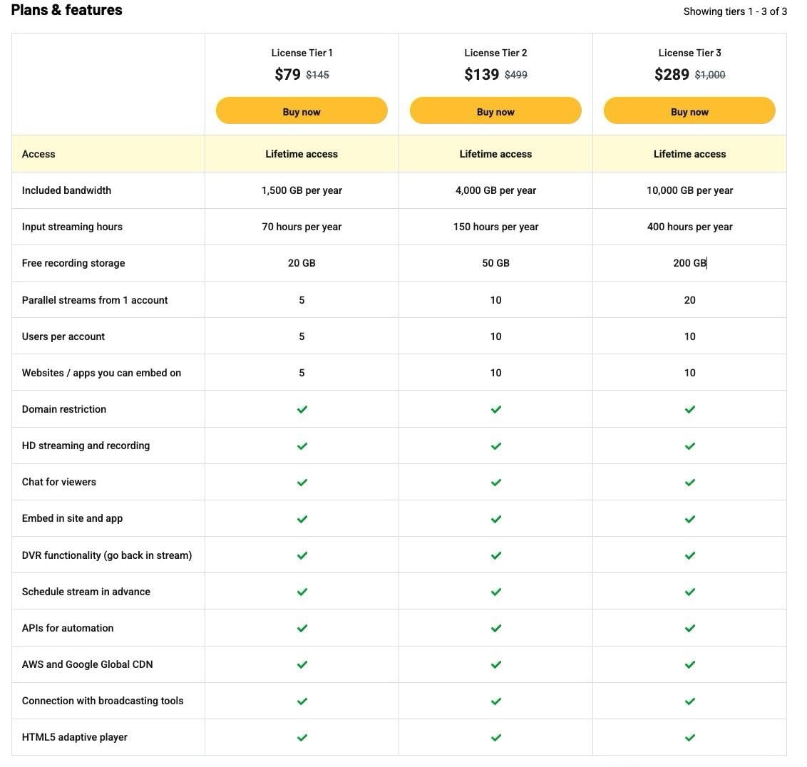Click the Schedule stream checkmark for Tier 3
This screenshot has height=767, width=807.
(x=689, y=591)
